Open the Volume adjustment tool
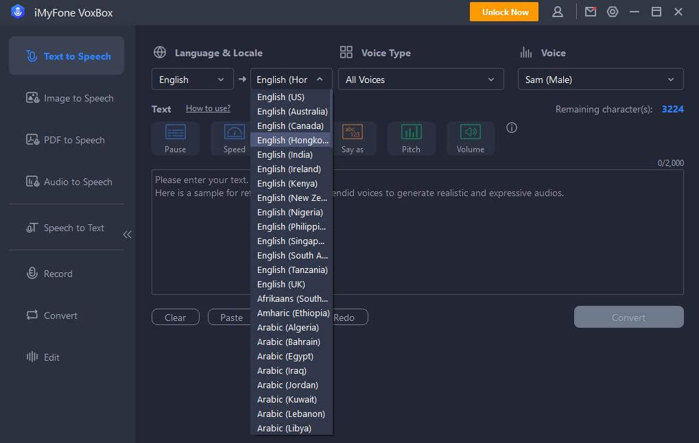This screenshot has width=699, height=443. 471,139
